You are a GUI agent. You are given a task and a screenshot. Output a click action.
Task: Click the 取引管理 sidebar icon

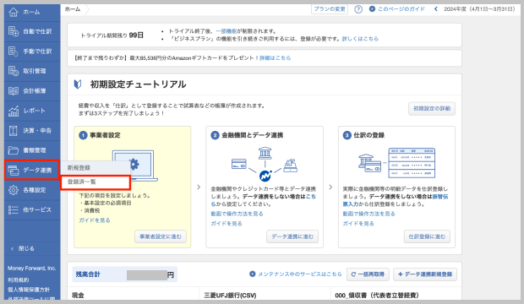click(x=13, y=71)
